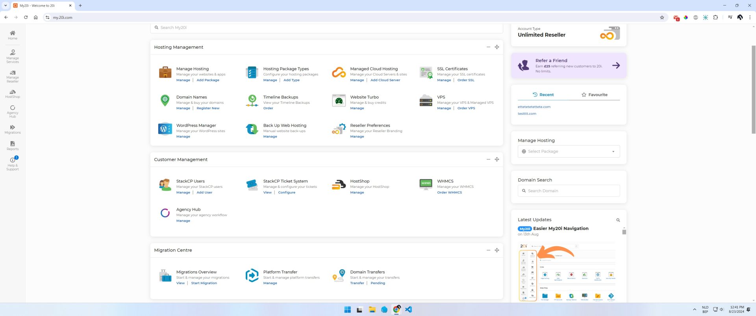Click the Order SSL link

466,80
